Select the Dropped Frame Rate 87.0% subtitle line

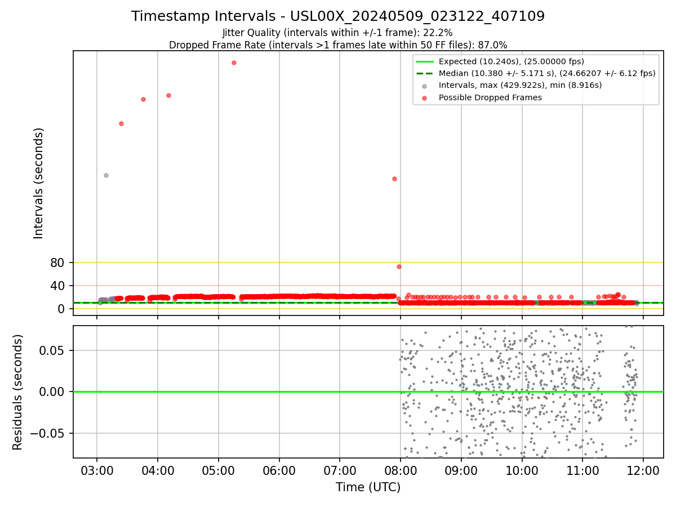click(x=338, y=45)
